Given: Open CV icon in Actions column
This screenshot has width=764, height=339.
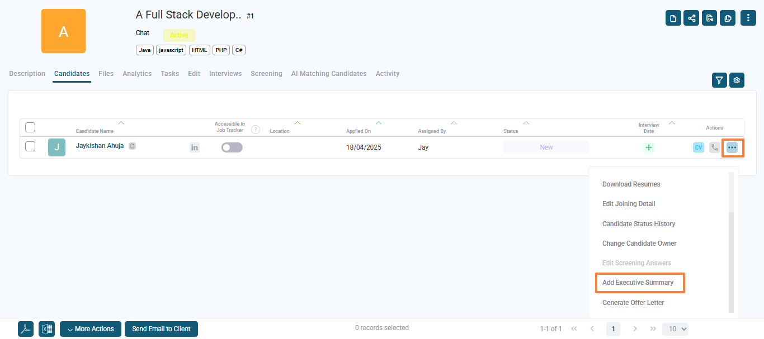Looking at the screenshot, I should coord(699,147).
